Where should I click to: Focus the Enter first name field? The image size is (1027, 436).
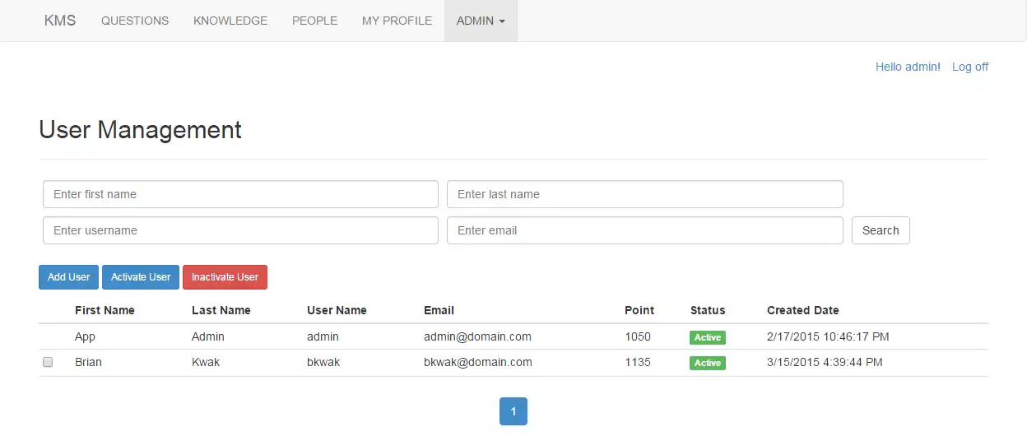(240, 194)
